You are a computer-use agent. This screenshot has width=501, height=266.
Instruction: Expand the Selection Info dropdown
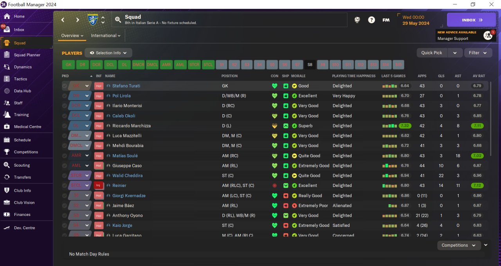click(x=108, y=53)
